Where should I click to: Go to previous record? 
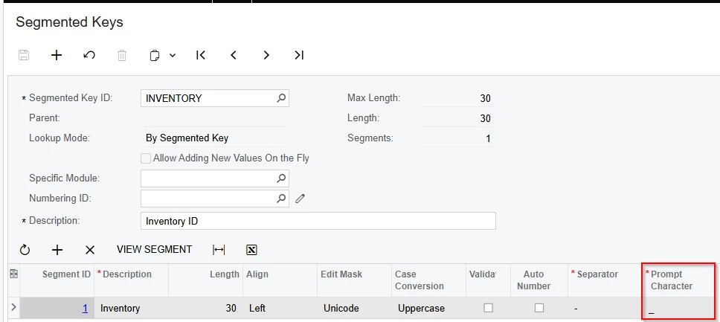pyautogui.click(x=234, y=55)
